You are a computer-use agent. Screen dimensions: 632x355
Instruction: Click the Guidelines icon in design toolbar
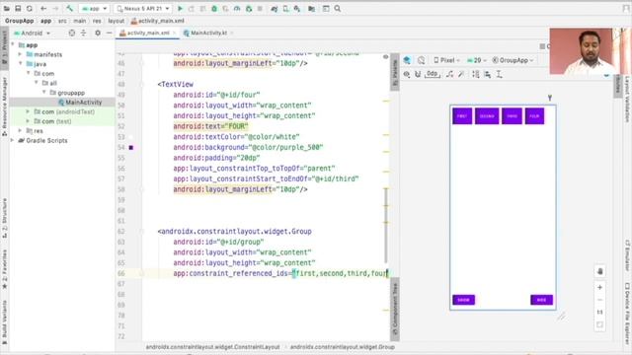499,75
